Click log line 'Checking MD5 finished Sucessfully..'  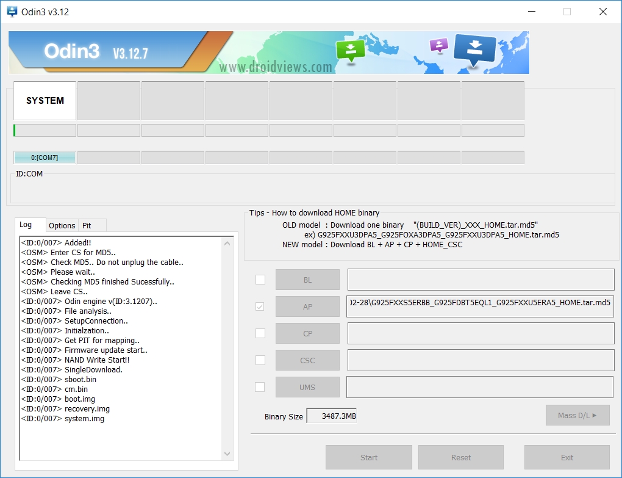pyautogui.click(x=98, y=281)
